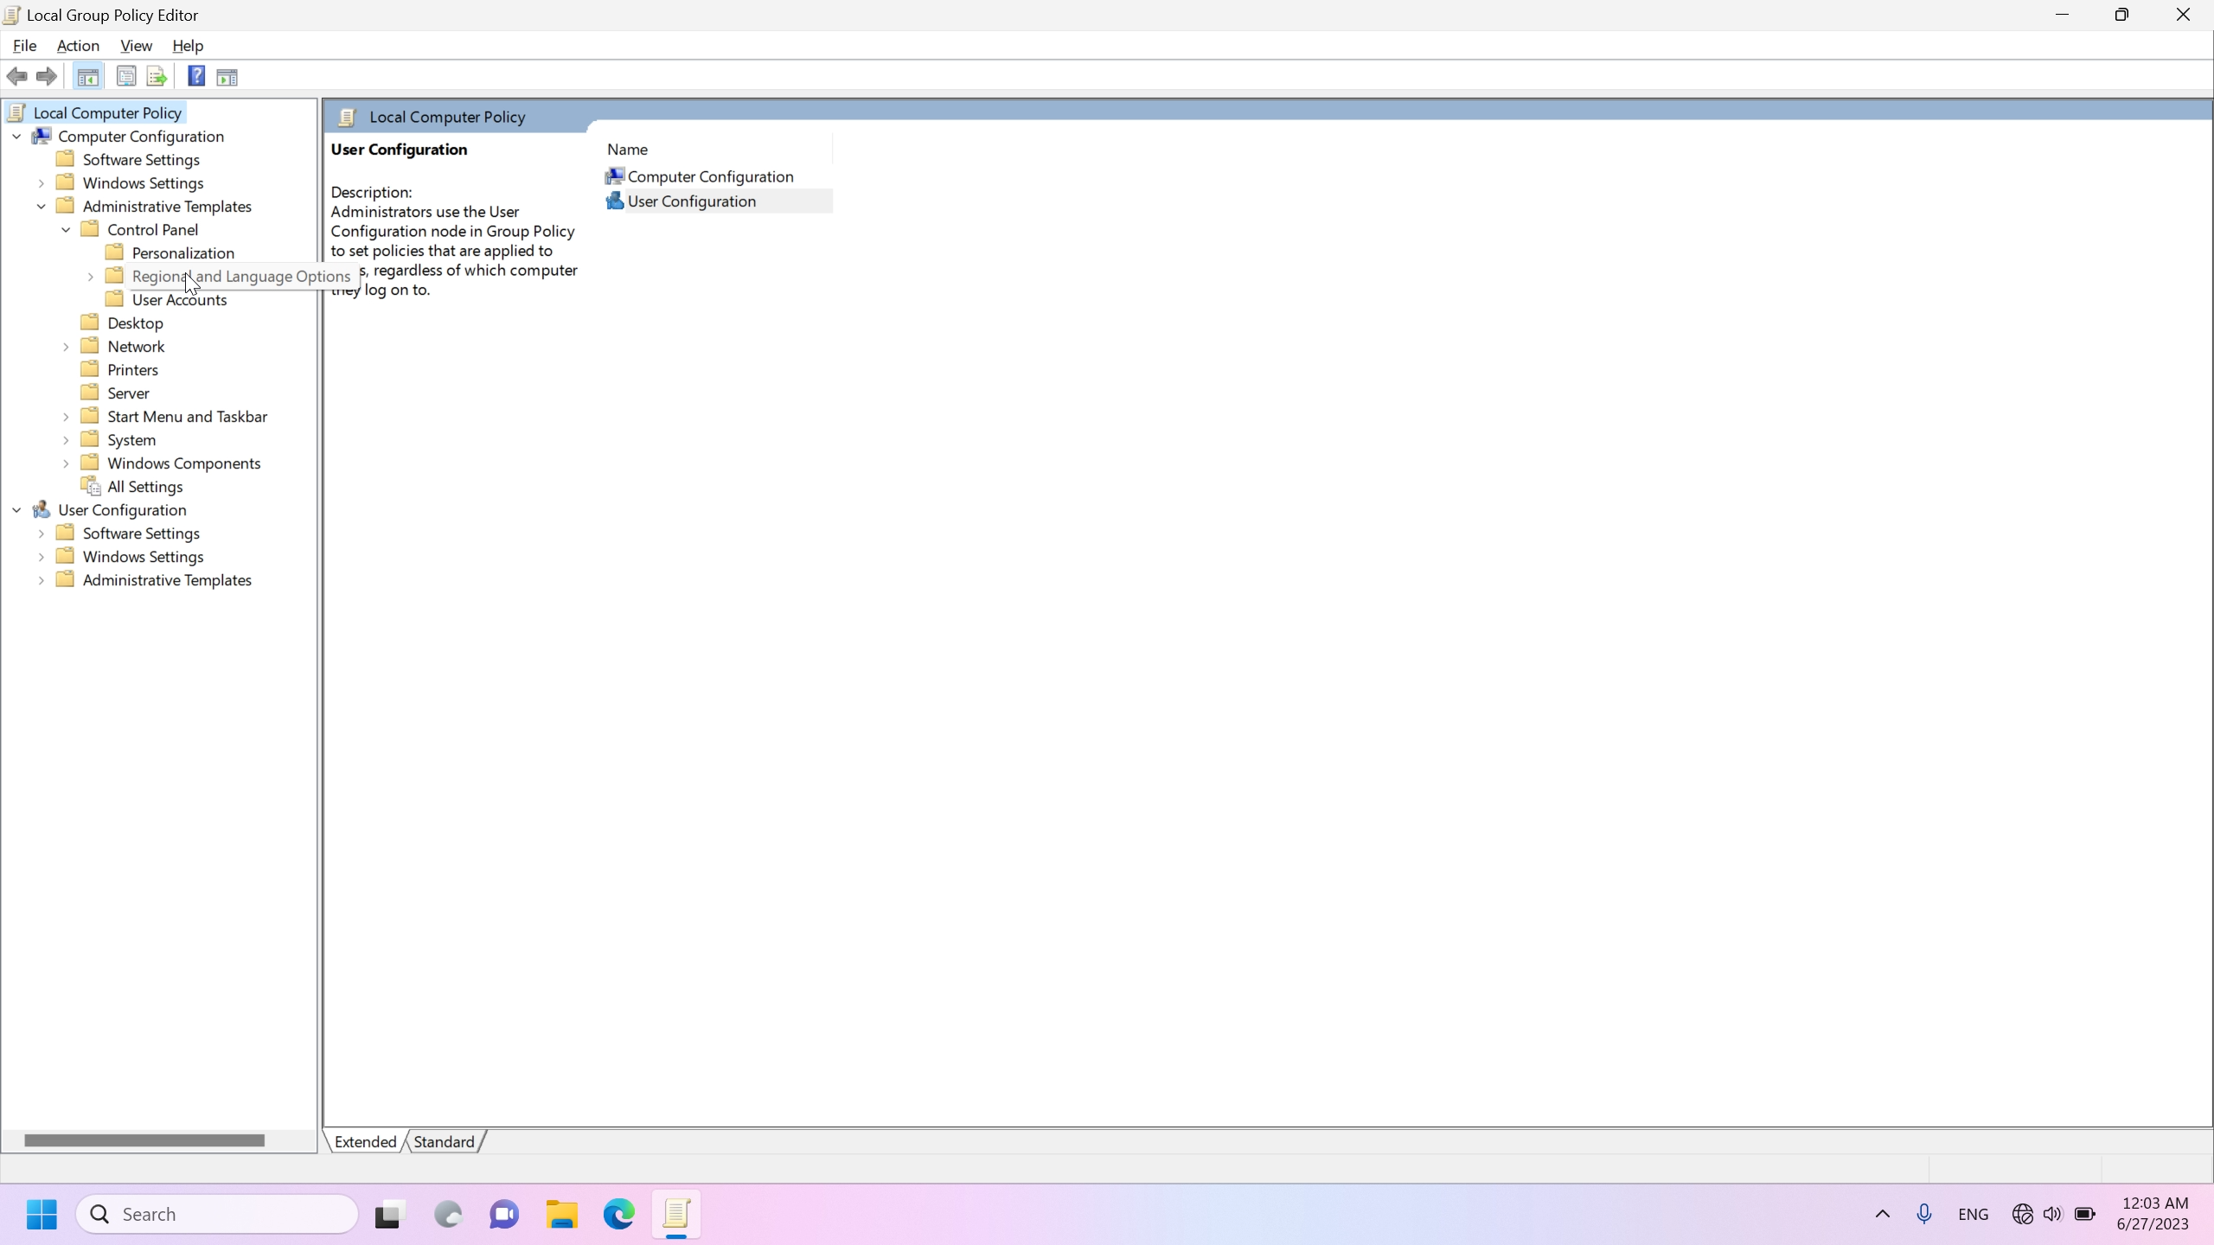Click the battery tray icon
The image size is (2214, 1245).
[x=2085, y=1214]
